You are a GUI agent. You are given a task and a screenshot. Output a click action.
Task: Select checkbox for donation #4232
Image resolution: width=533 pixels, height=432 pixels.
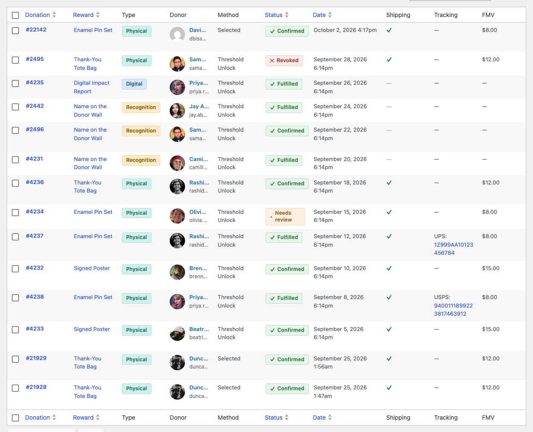click(x=15, y=269)
